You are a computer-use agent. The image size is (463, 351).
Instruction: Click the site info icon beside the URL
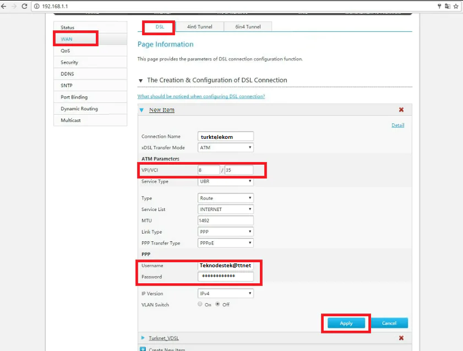coord(36,6)
